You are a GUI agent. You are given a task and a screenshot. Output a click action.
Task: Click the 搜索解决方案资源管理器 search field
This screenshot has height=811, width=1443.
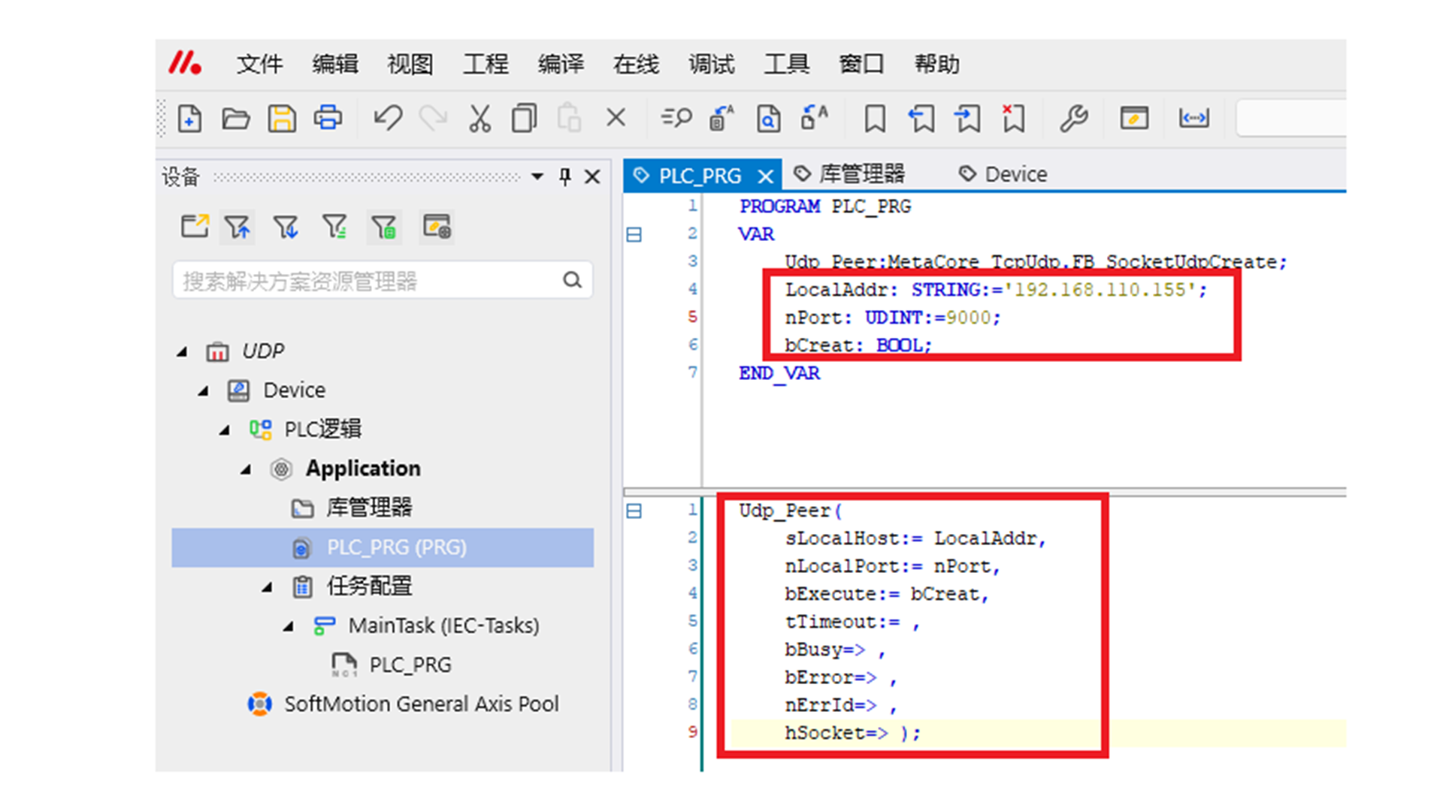coord(368,281)
